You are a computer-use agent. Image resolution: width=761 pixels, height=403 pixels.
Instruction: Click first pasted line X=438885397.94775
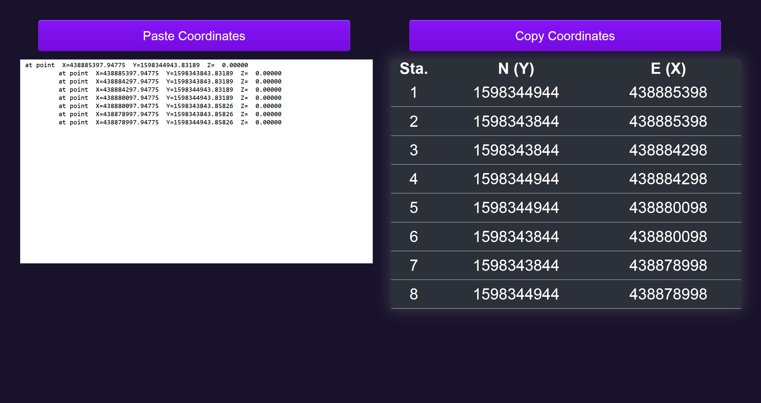tap(94, 65)
